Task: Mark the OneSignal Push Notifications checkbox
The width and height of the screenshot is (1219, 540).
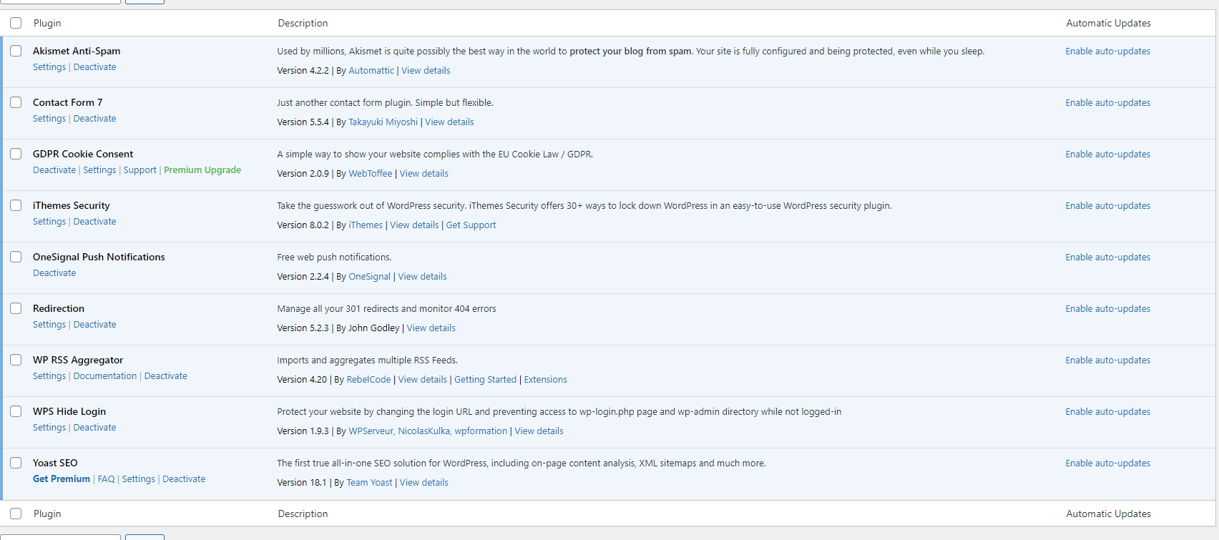Action: pos(16,257)
